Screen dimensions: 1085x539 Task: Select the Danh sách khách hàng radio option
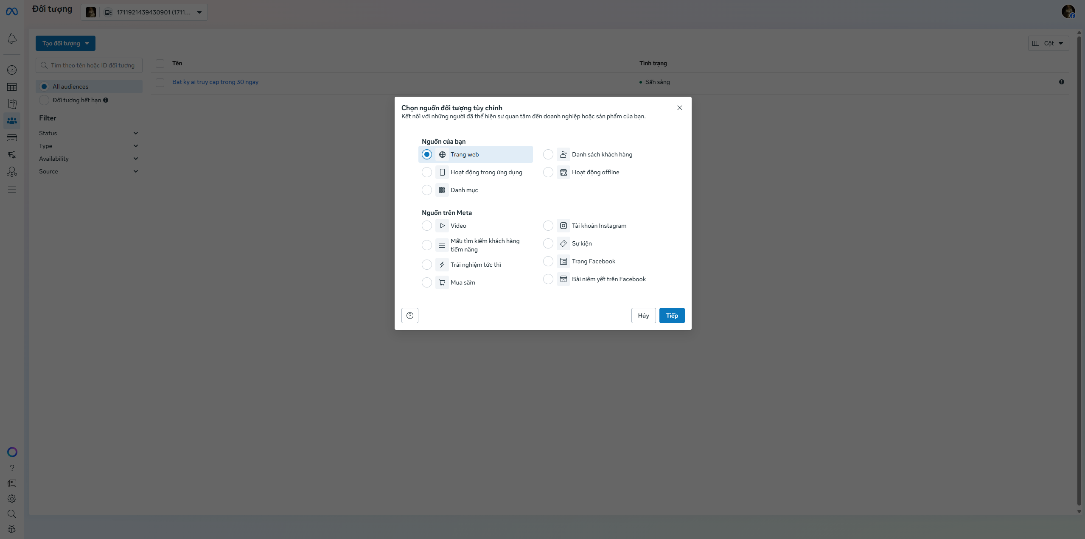click(x=548, y=154)
